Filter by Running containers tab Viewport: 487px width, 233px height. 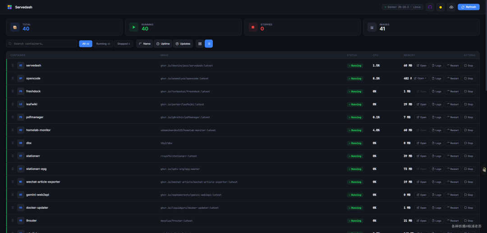tap(103, 44)
